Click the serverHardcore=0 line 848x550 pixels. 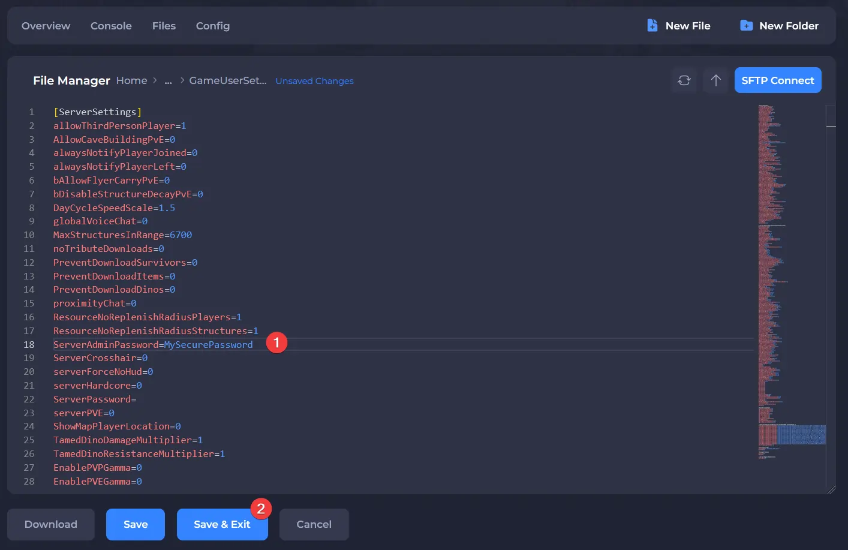[x=97, y=386]
